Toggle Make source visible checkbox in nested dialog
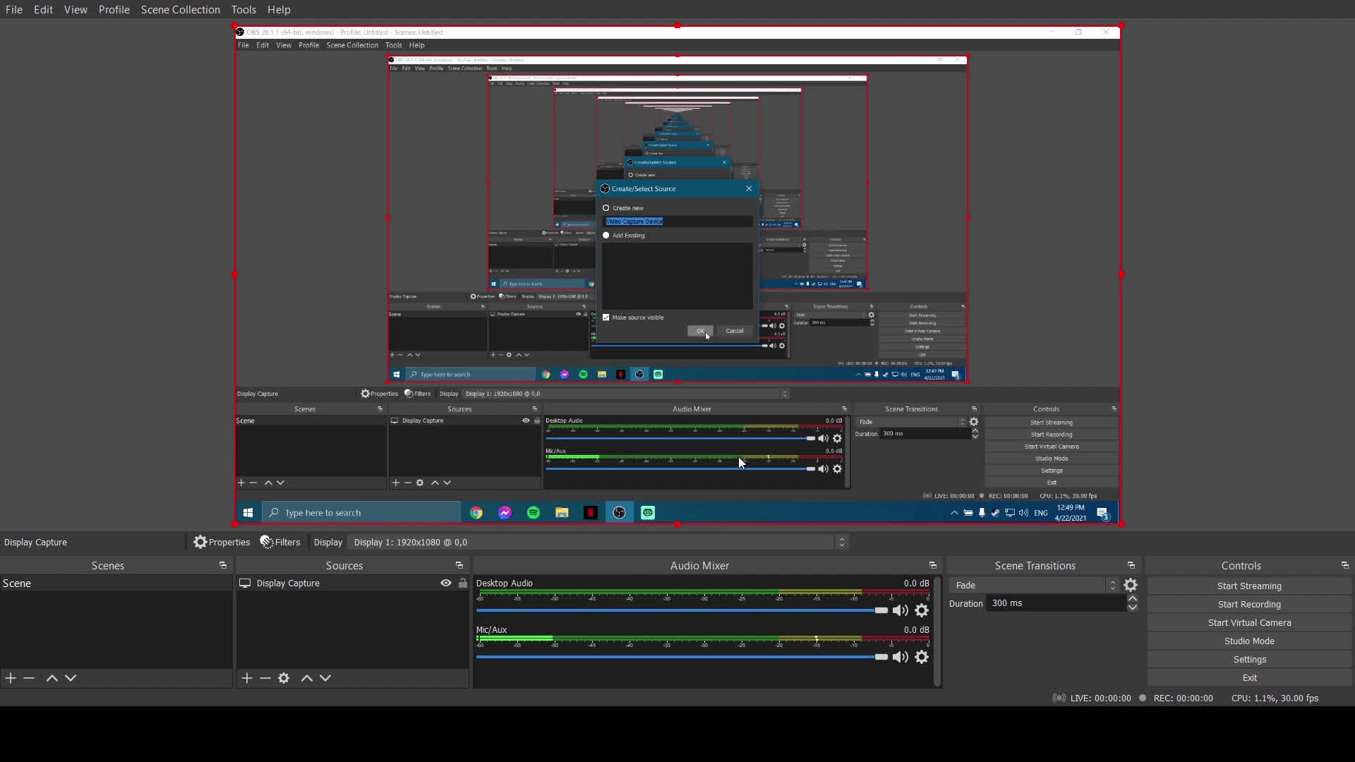Screen dimensions: 1355x762 (x=606, y=317)
